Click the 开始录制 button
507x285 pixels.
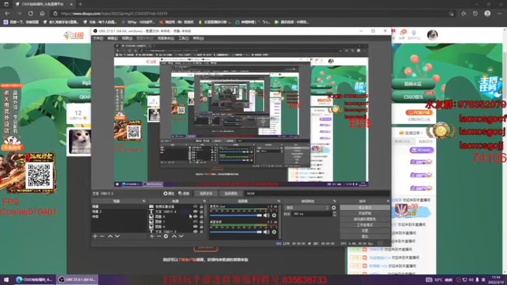coord(365,213)
